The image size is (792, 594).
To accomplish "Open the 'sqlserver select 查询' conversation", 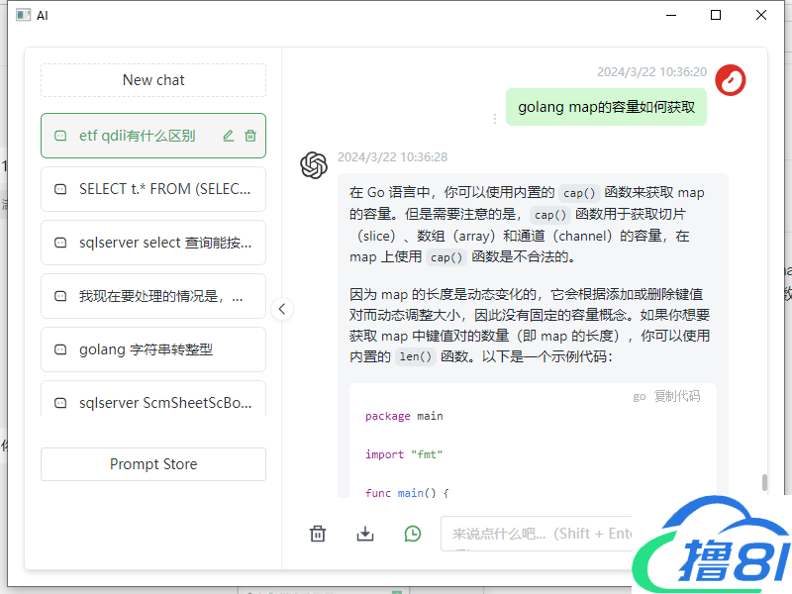I will coord(153,243).
